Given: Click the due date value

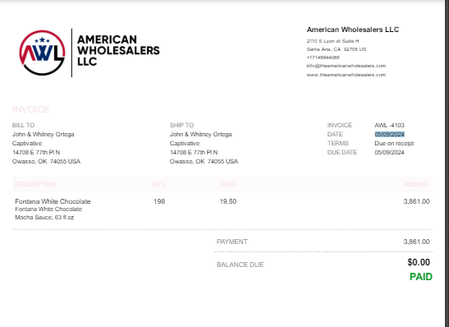Looking at the screenshot, I should pos(389,152).
